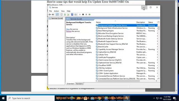The height and width of the screenshot is (101, 179).
Task: Click the horizontal scrollbar left arrow
Action: click(96, 81)
